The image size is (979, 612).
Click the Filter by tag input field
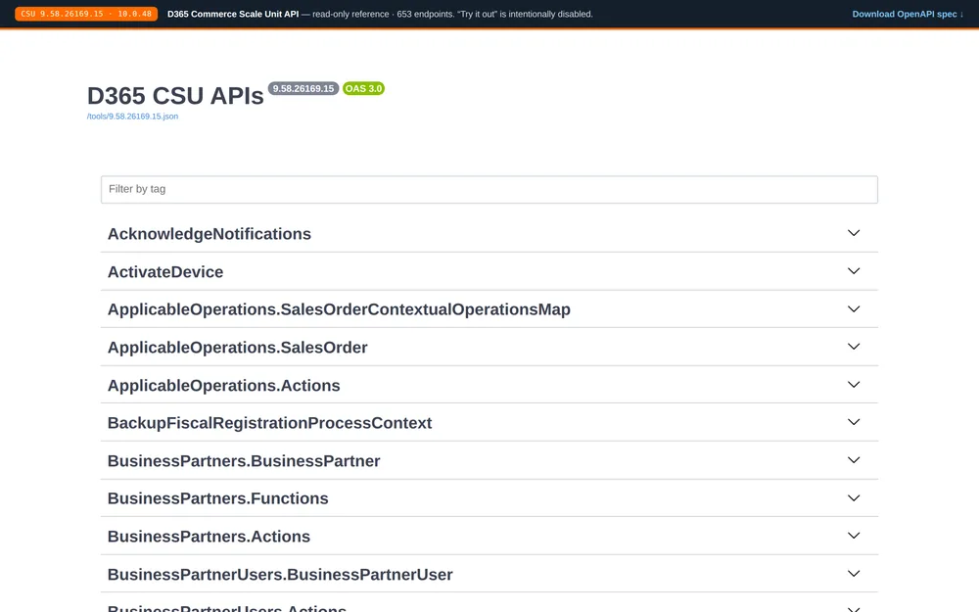tap(489, 189)
